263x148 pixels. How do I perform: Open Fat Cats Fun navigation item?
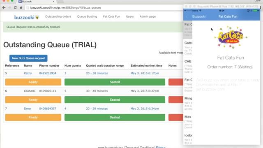click(x=111, y=16)
